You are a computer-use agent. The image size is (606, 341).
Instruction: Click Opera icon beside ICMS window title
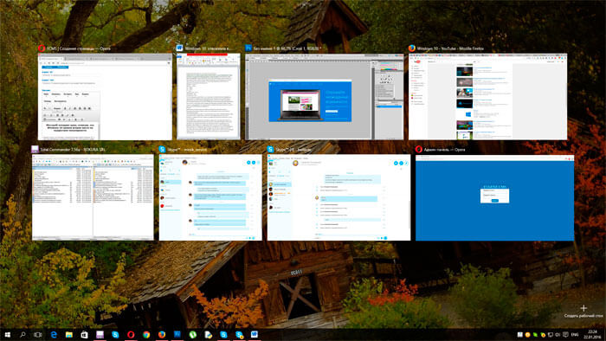click(x=42, y=48)
